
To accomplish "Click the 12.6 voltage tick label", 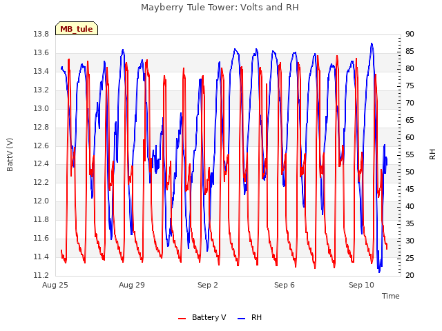I will (x=41, y=146).
